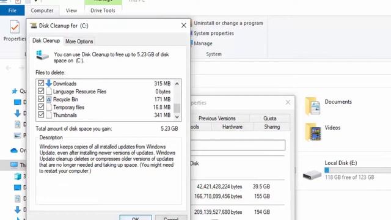Click the Disk Cleanup title bar icon
Image resolution: width=391 pixels, height=220 pixels.
click(x=34, y=26)
